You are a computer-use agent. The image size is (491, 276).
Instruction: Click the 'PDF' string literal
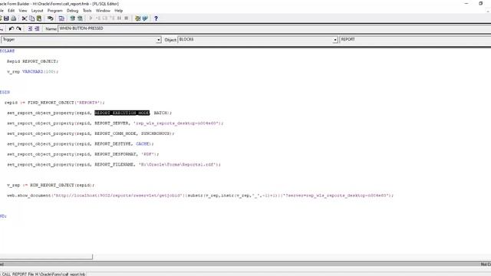(x=148, y=154)
